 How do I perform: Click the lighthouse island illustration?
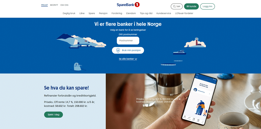(x=195, y=43)
